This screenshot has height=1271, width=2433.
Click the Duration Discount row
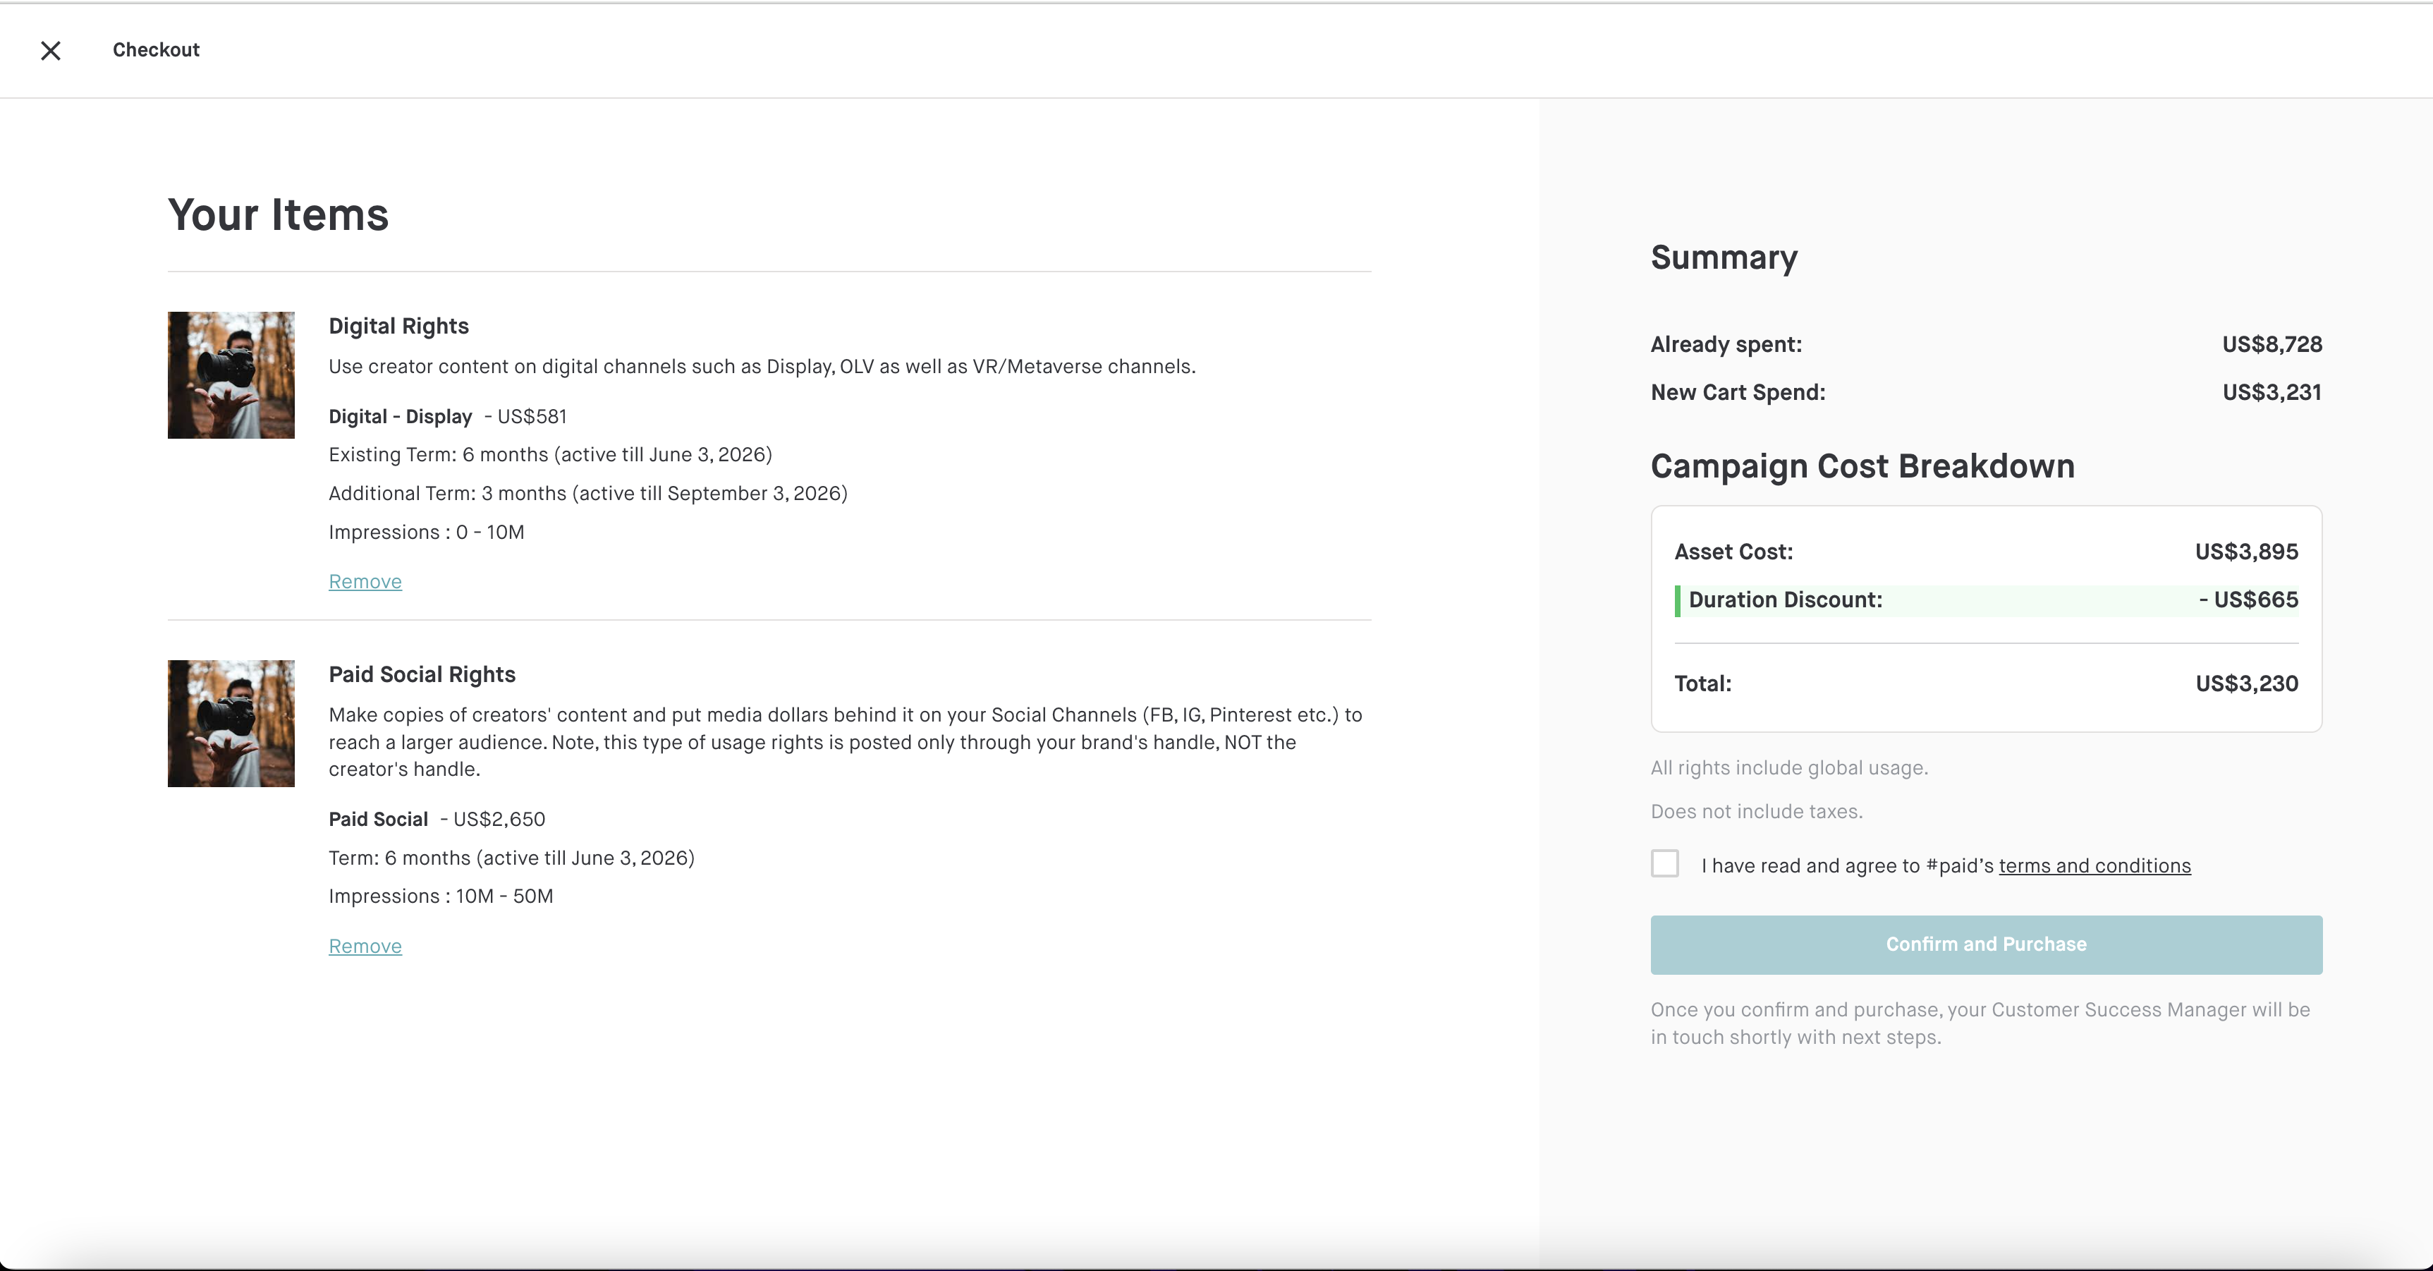tap(1985, 600)
